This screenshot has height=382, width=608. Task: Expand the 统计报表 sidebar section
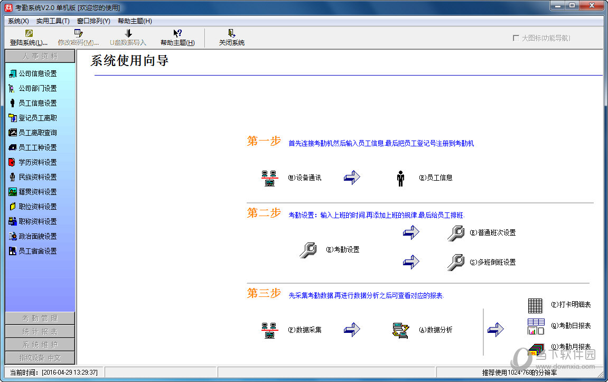(40, 332)
